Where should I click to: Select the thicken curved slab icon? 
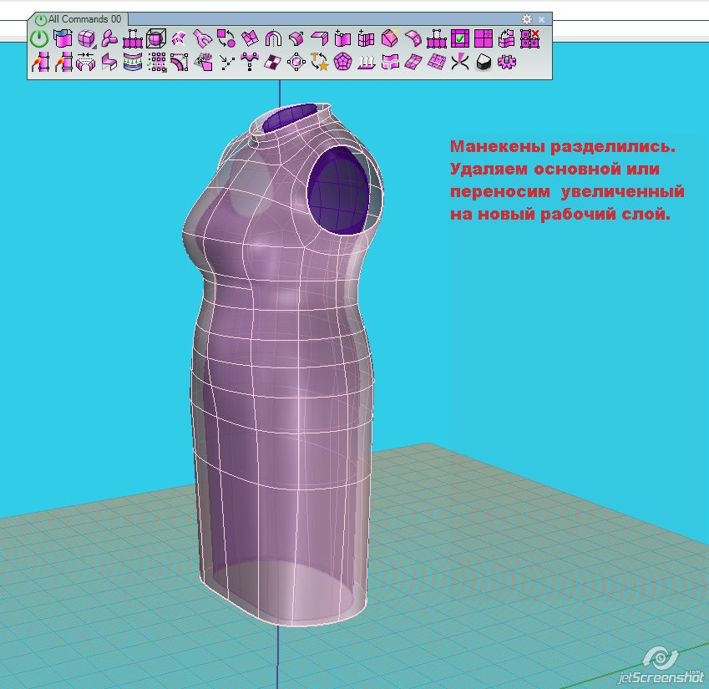click(x=296, y=38)
